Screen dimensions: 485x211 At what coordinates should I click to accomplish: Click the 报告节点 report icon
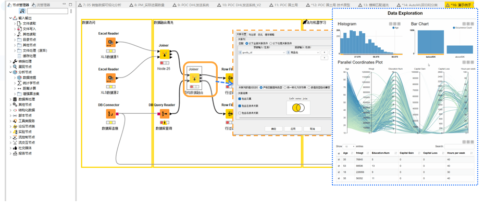(15, 153)
